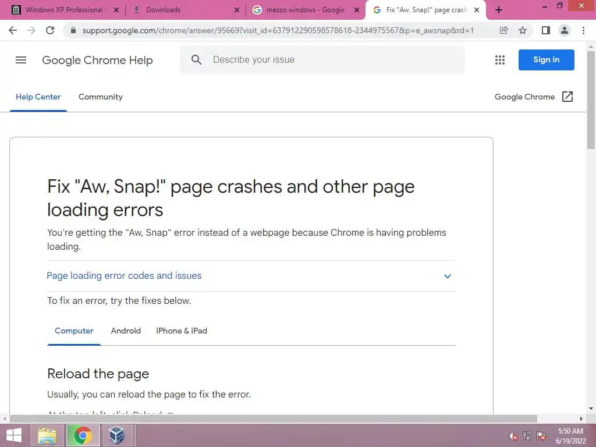The height and width of the screenshot is (447, 596).
Task: Switch to the Windows XP Professional tab
Action: (x=63, y=10)
